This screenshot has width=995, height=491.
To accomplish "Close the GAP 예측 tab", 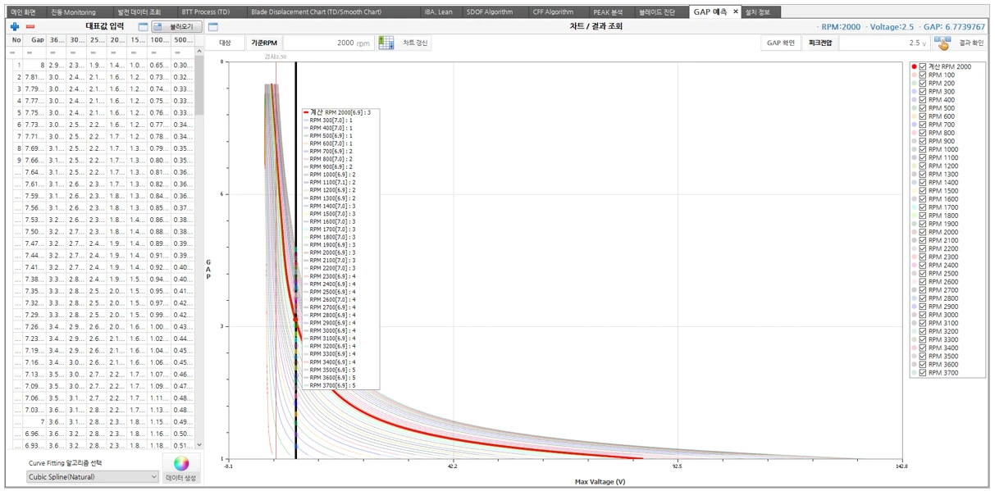I will 736,12.
